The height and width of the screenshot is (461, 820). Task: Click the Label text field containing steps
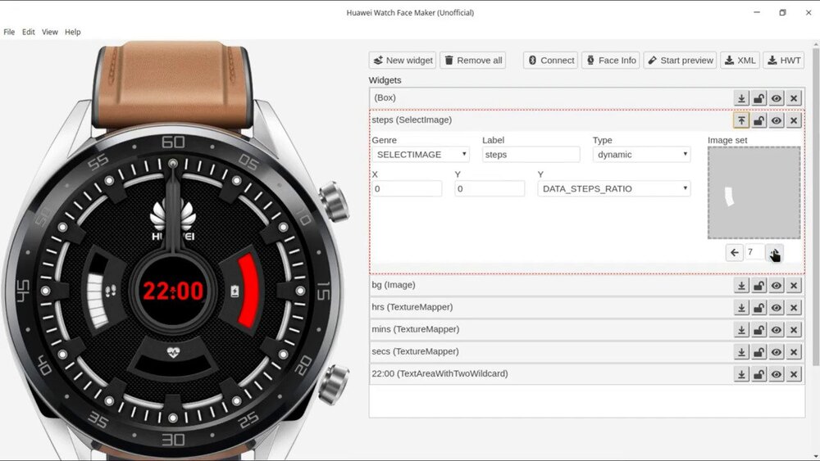pos(531,154)
